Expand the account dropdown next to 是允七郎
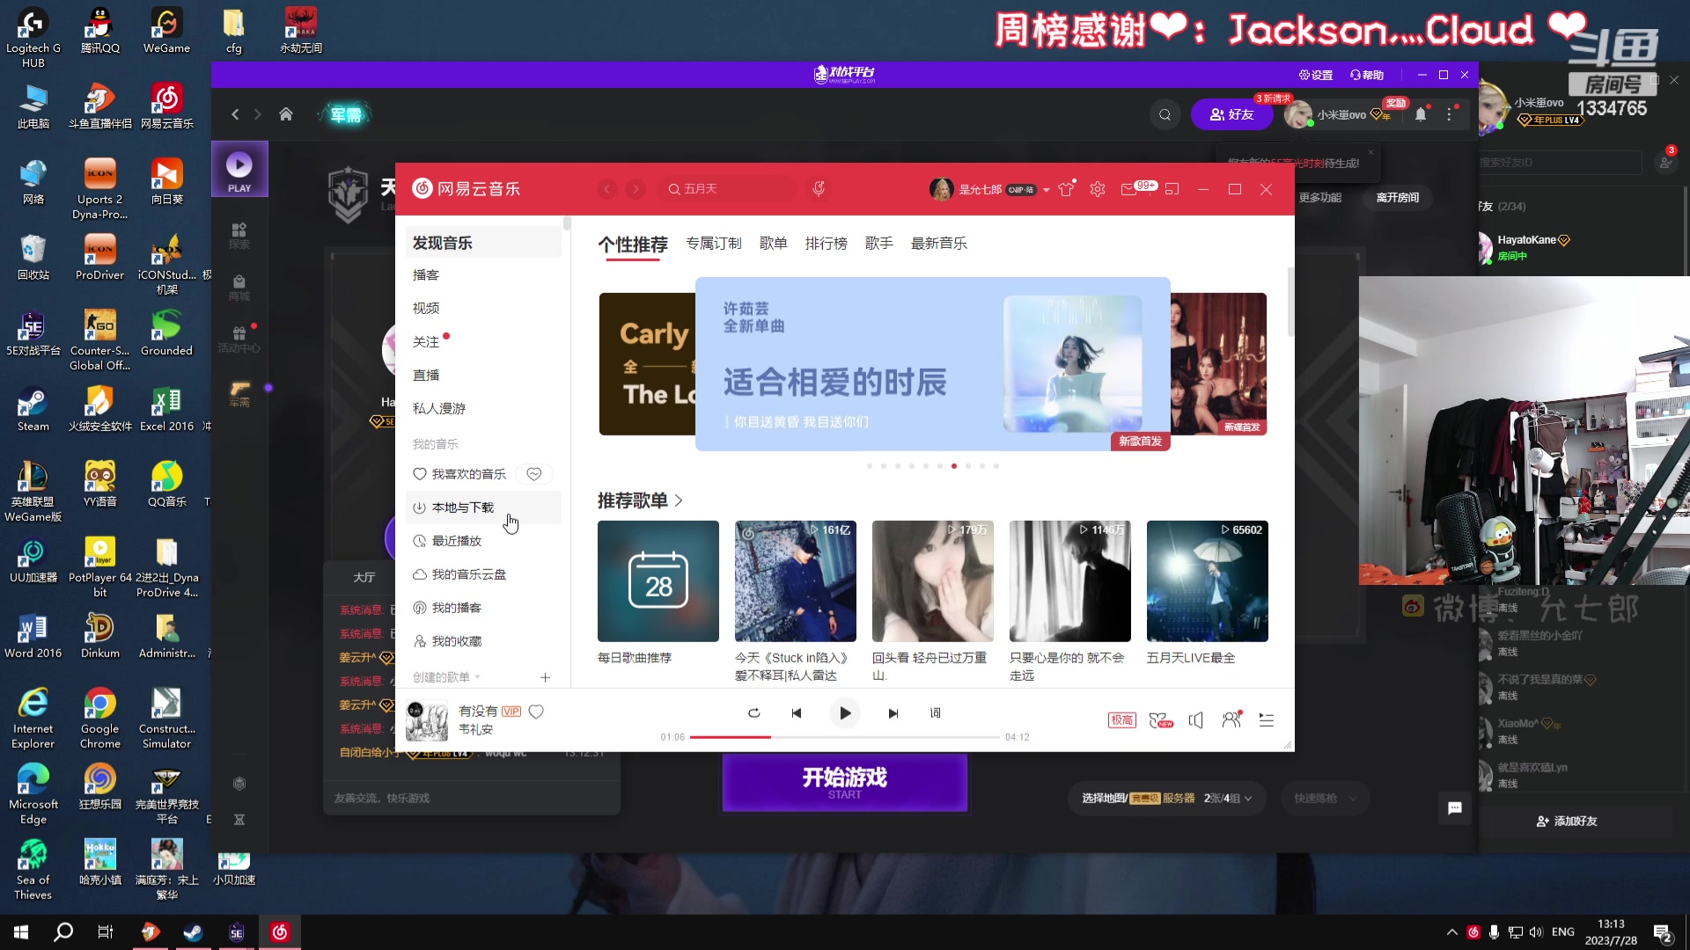The height and width of the screenshot is (950, 1690). pos(1046,190)
